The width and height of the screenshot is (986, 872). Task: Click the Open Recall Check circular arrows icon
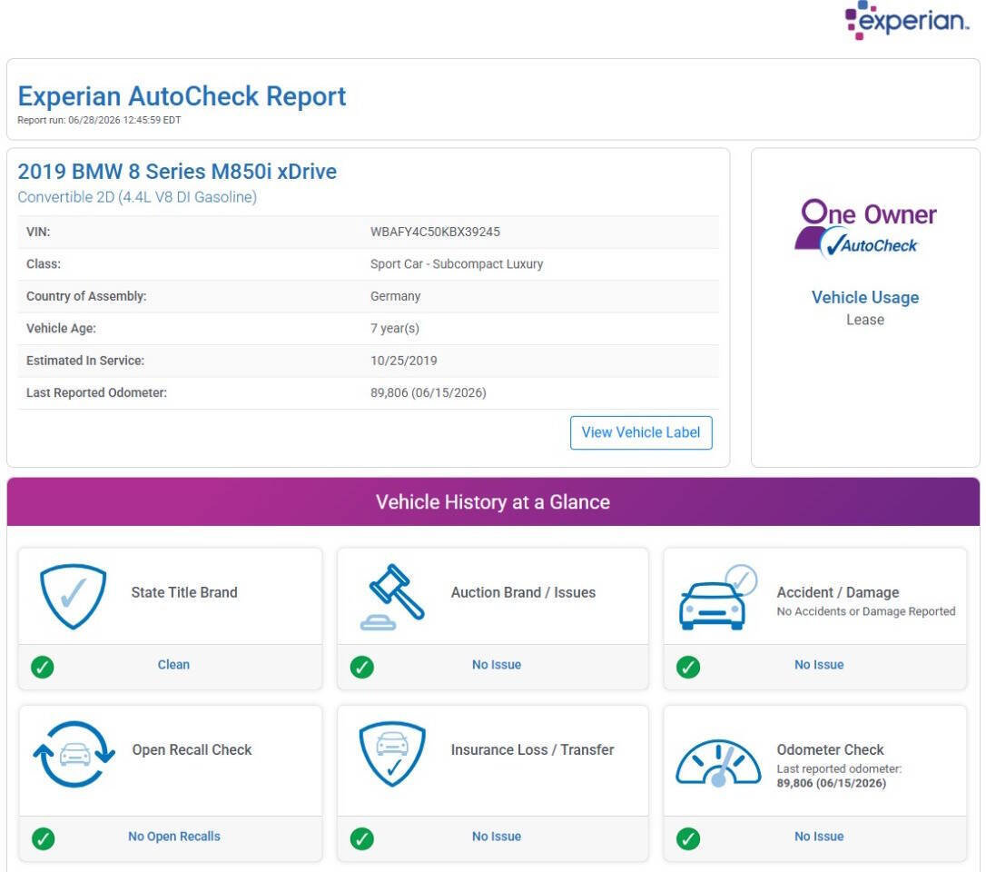[x=74, y=754]
